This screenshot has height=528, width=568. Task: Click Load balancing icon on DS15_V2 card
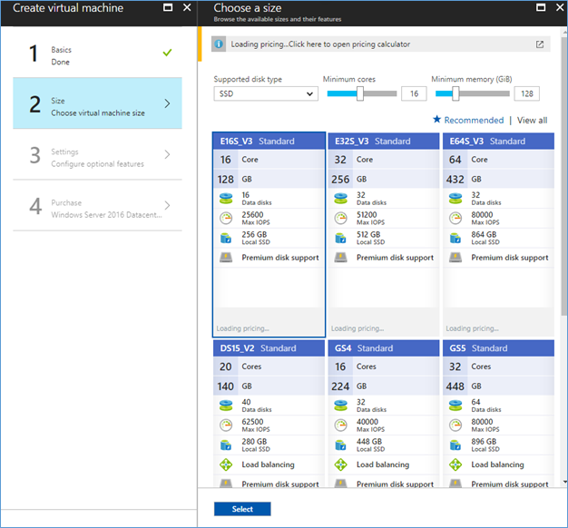[x=226, y=464]
